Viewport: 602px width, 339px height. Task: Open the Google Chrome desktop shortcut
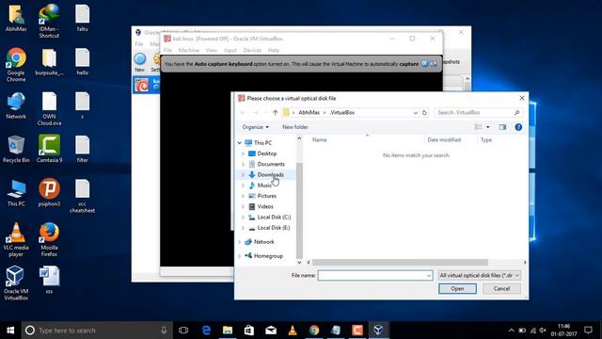point(16,65)
